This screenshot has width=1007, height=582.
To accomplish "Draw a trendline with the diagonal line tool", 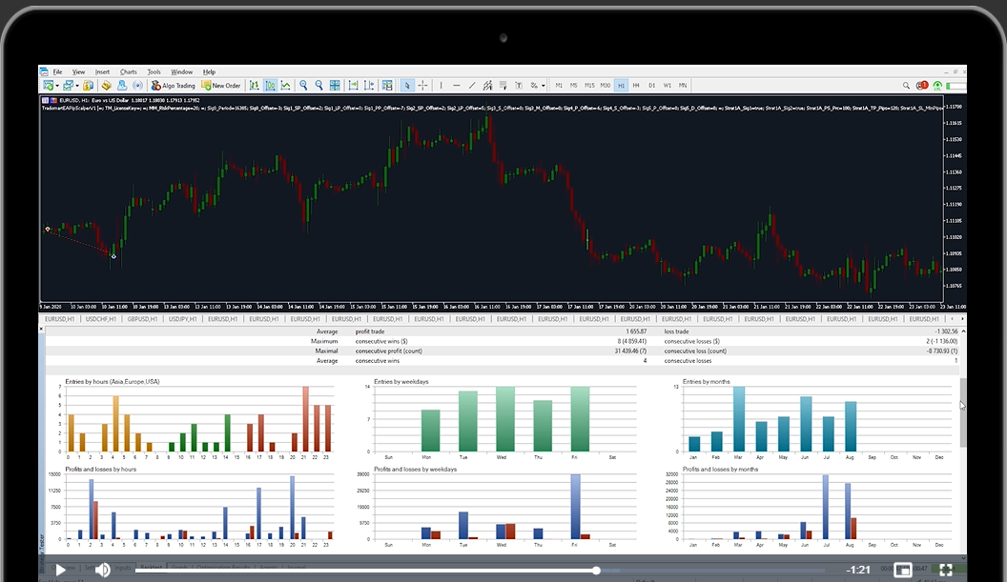I will (473, 85).
